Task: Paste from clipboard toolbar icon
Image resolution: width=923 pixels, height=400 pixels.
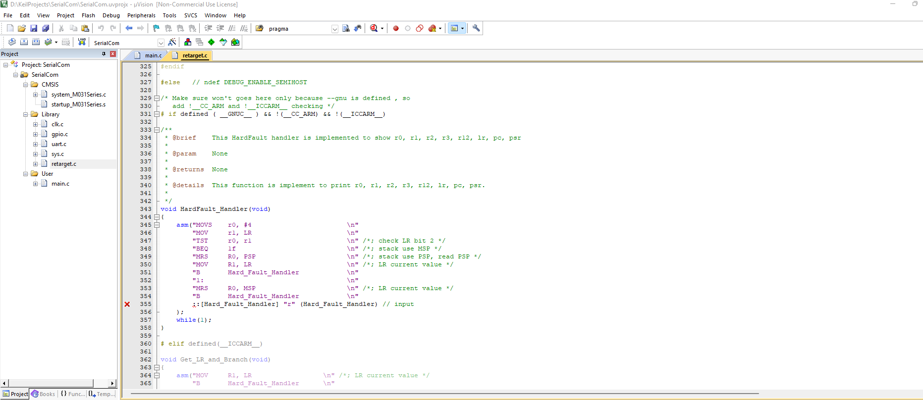Action: pos(85,28)
